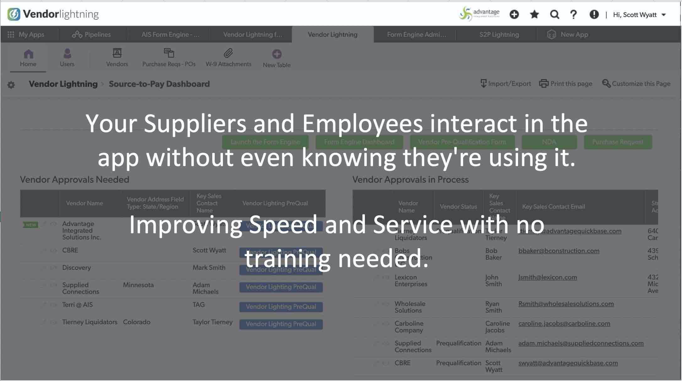682x381 pixels.
Task: Open the Home table icon
Action: click(28, 54)
